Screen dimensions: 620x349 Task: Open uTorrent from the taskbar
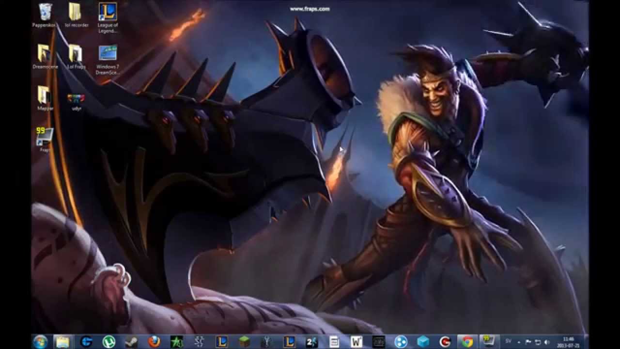108,342
